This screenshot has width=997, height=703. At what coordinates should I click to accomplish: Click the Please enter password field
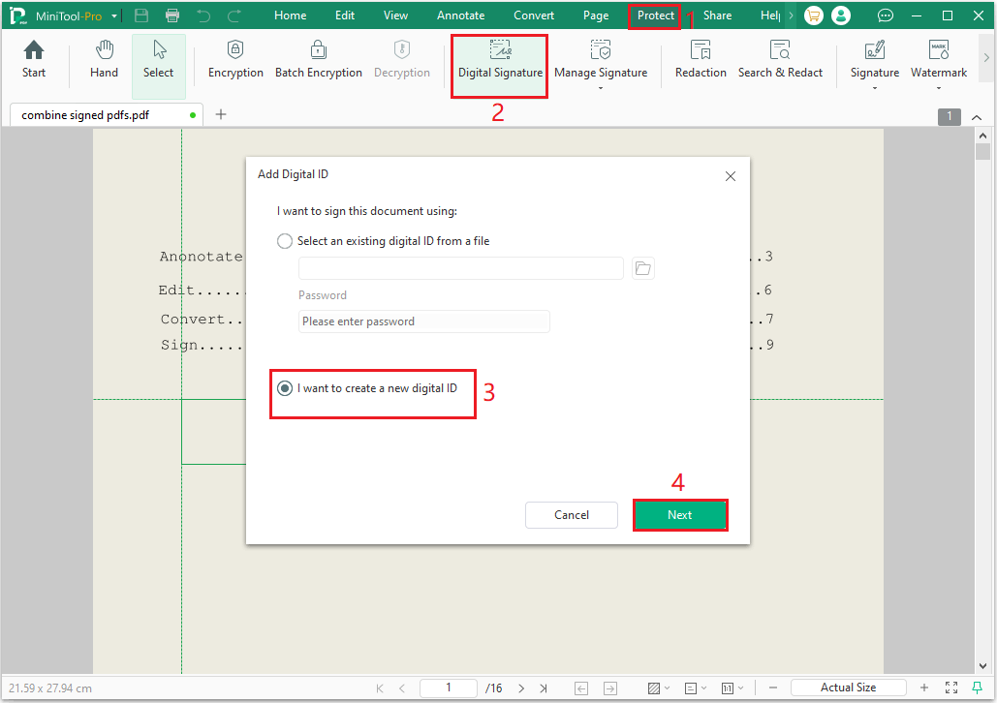tap(424, 321)
